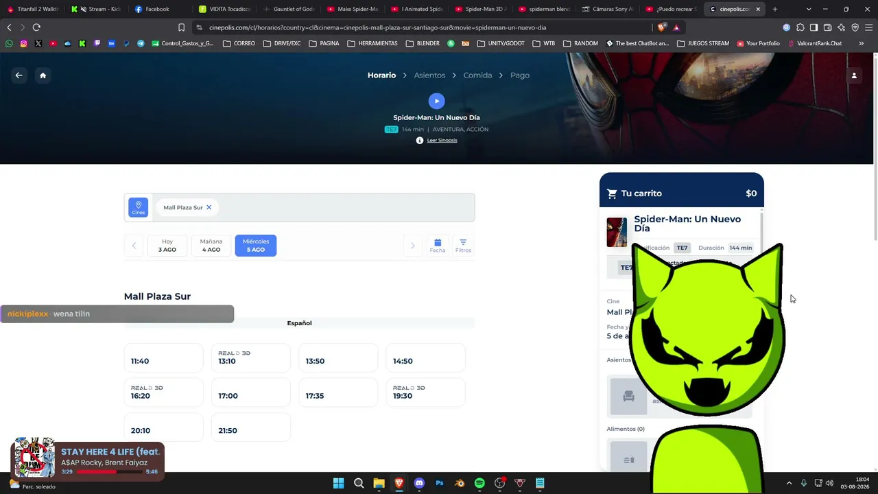The height and width of the screenshot is (494, 878).
Task: Click the Horario step in breadcrumb
Action: (x=381, y=75)
